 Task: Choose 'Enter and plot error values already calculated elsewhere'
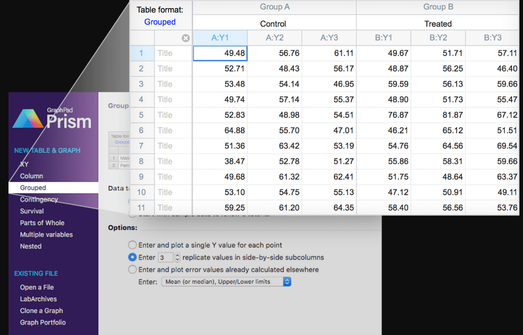(133, 269)
